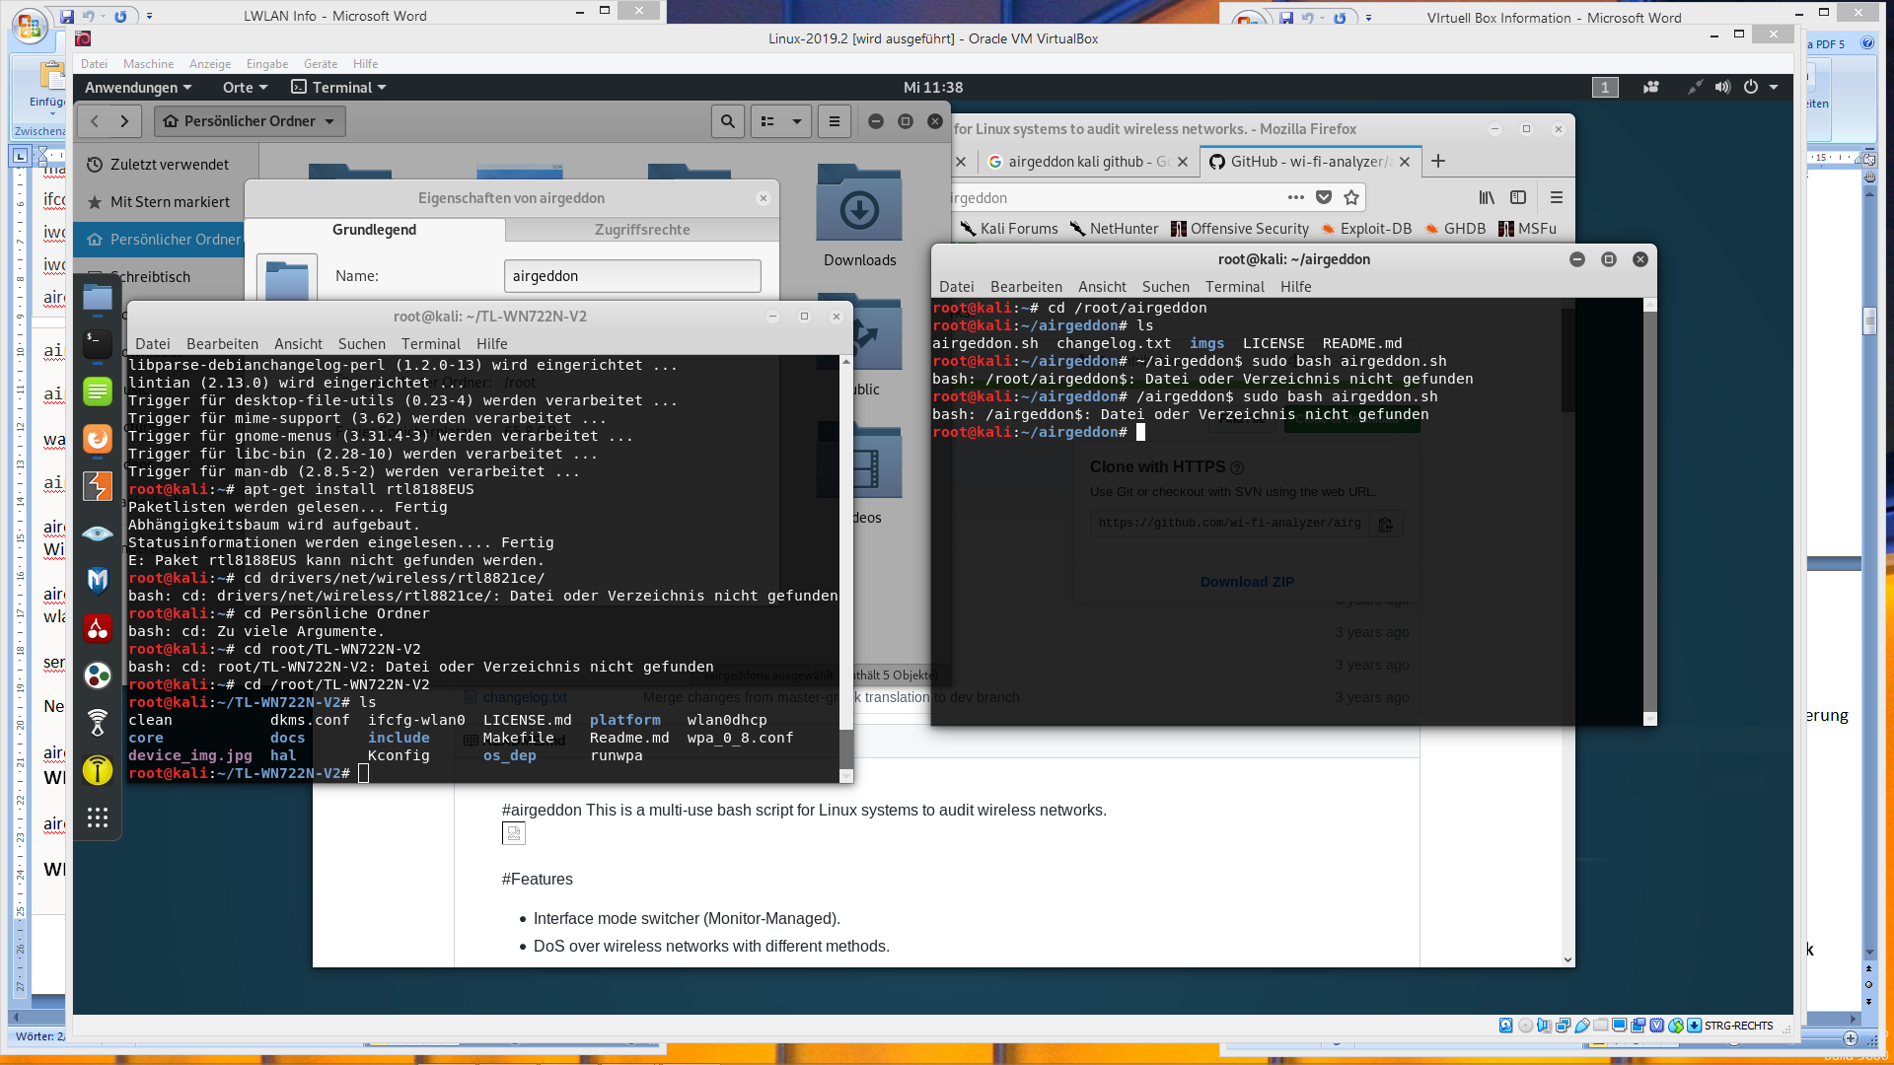Screen dimensions: 1894x1065
Task: Open view options dropdown arrow in file manager
Action: coord(796,121)
